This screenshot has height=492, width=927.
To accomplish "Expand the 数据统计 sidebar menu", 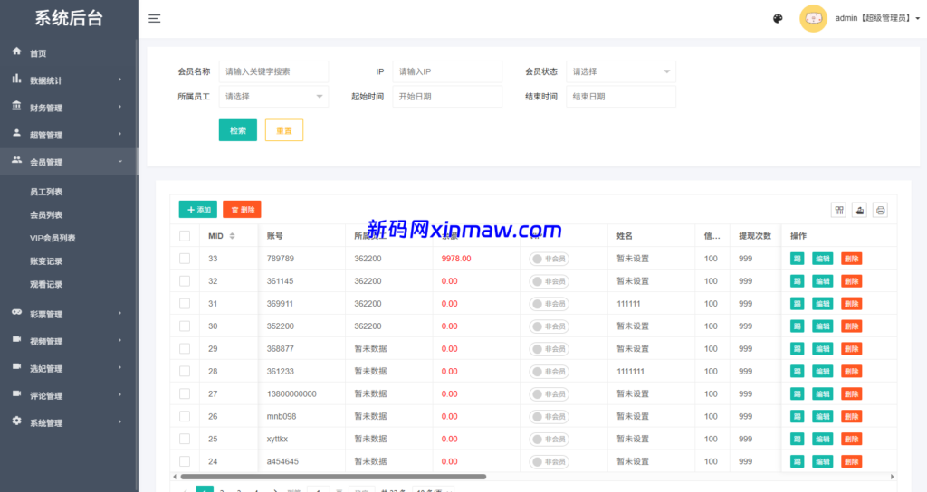I will coord(69,80).
